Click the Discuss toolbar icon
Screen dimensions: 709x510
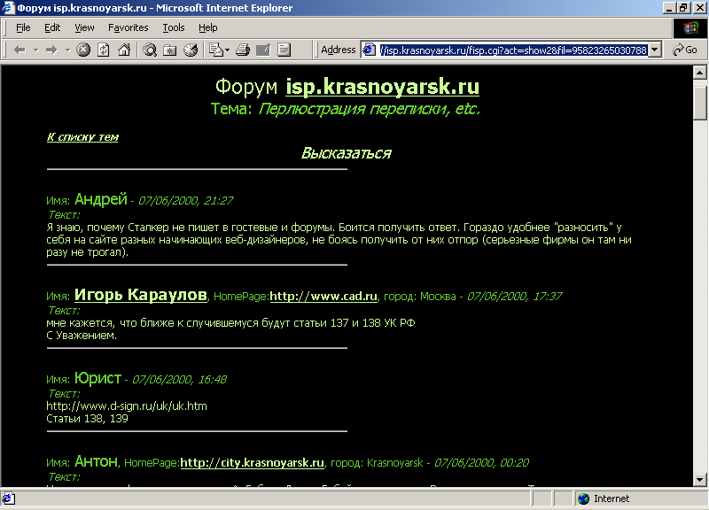(284, 50)
